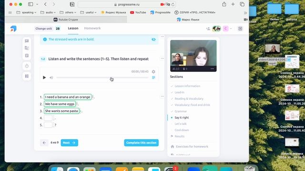Screen dimensions: 305x171
Task: Open the grid tools icon in sidebar
Action: pos(27,76)
